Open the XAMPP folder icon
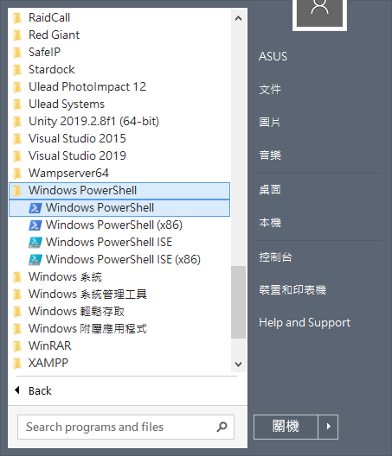Image resolution: width=392 pixels, height=456 pixels. 17,363
